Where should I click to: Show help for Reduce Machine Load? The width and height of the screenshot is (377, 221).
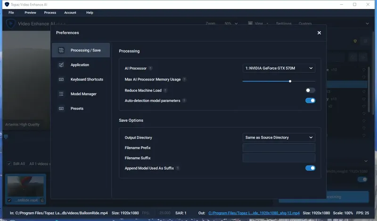165,90
